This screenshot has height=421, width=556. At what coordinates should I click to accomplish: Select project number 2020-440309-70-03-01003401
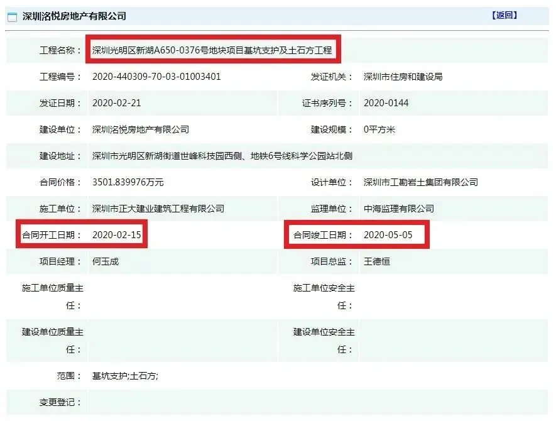click(x=156, y=77)
